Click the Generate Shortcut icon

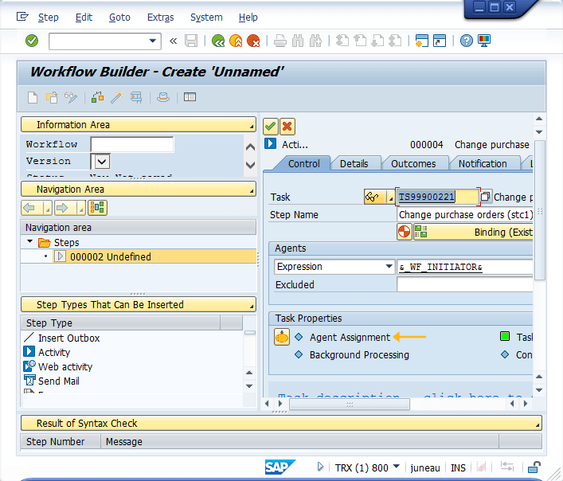point(440,41)
